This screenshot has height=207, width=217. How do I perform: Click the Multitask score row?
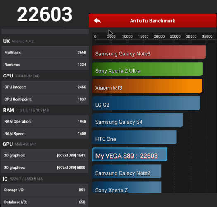(x=45, y=53)
